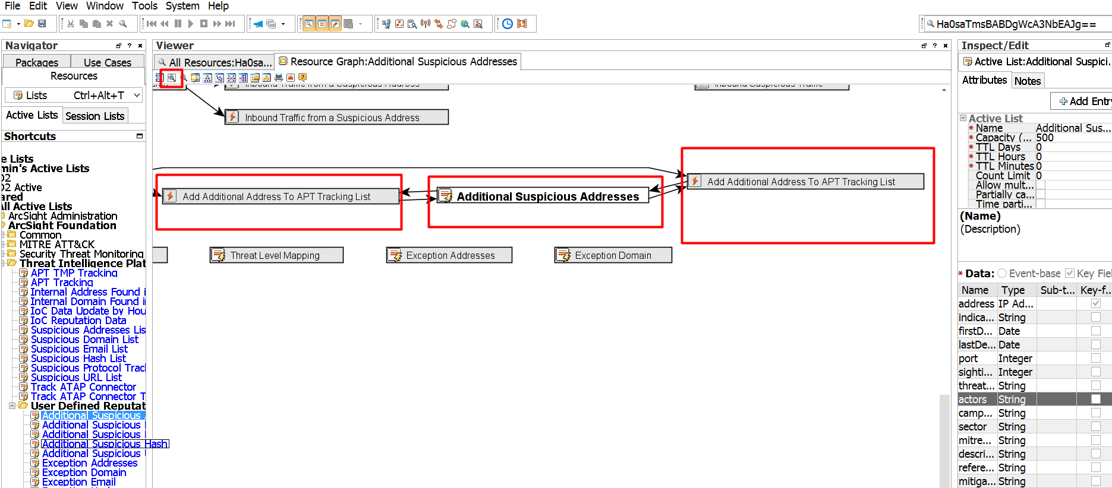
Task: Apply the hierarchical tree layout to the graph
Action: coord(207,78)
